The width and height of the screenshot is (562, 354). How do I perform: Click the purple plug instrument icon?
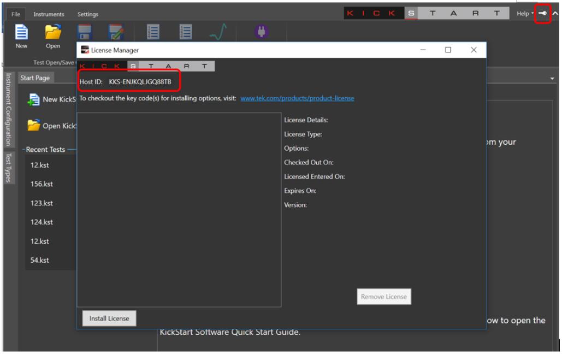point(261,32)
